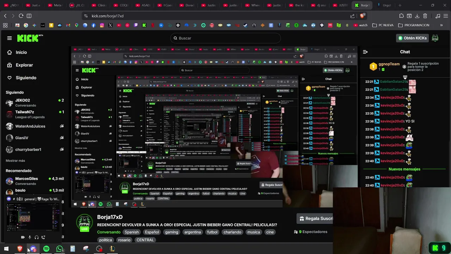Open Brave main menu
Viewport: 451px width, 254px height.
click(446, 16)
